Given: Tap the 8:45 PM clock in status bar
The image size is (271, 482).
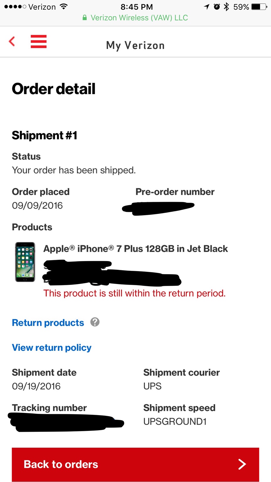Looking at the screenshot, I should (136, 7).
